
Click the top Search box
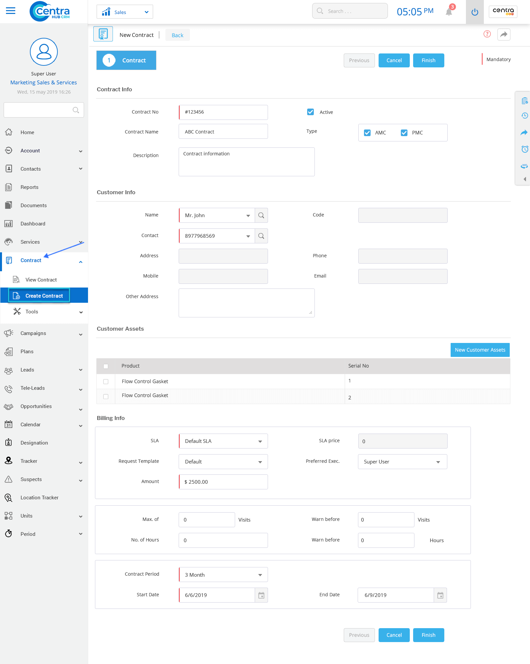pos(350,11)
